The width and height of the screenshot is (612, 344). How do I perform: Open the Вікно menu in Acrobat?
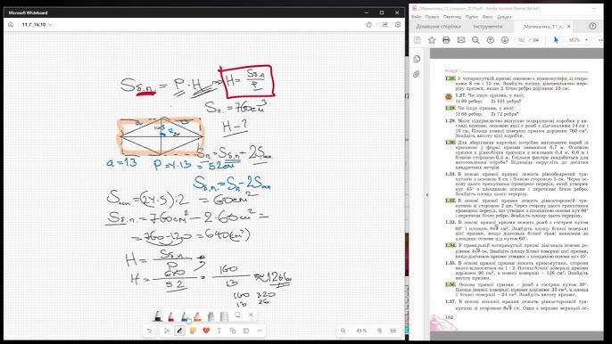click(x=487, y=17)
